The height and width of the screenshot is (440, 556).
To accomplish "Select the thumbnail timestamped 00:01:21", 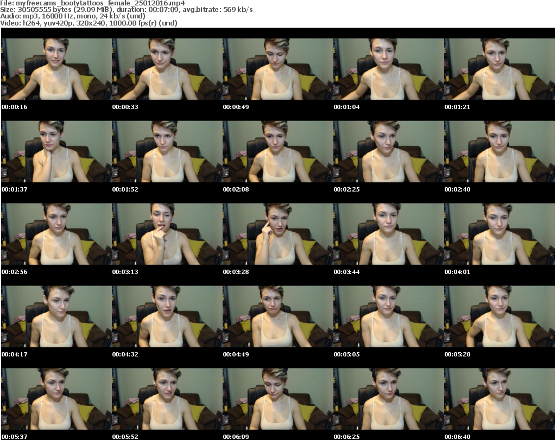I will click(x=500, y=69).
